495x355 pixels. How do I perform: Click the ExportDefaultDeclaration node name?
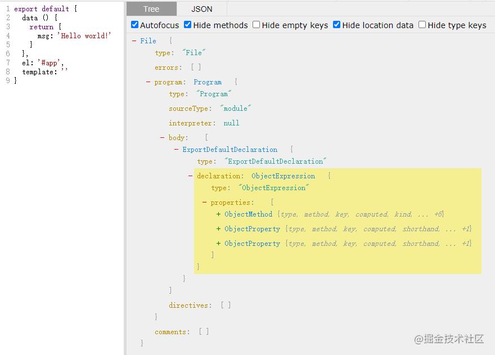tap(230, 150)
